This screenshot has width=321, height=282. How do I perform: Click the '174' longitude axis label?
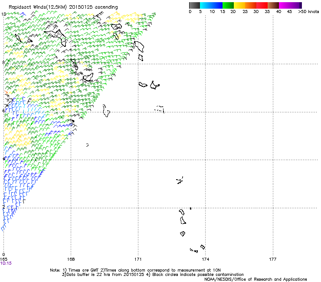(x=205, y=259)
